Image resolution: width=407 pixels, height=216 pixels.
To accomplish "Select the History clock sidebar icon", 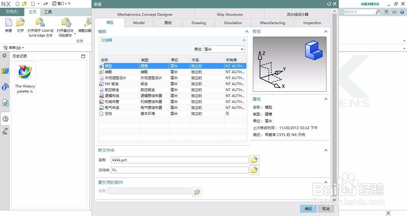I will point(5,119).
